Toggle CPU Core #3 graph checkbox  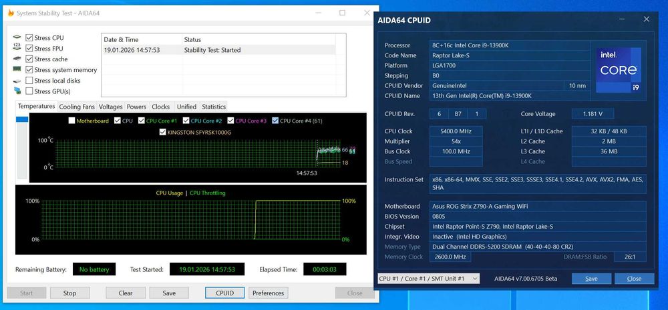point(231,121)
